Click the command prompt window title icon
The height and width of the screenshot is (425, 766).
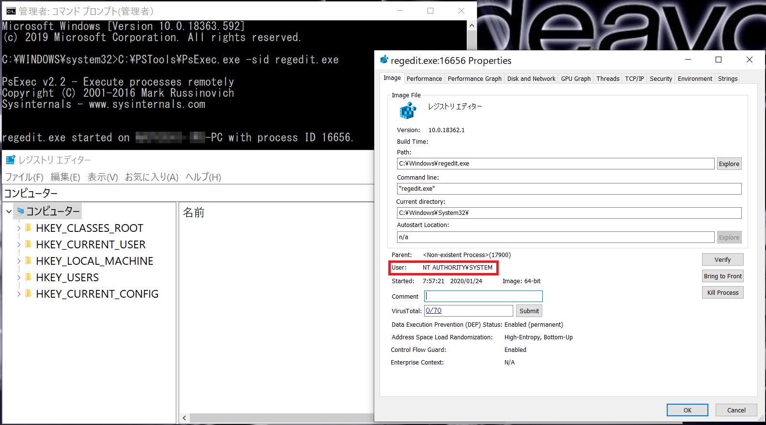point(11,11)
